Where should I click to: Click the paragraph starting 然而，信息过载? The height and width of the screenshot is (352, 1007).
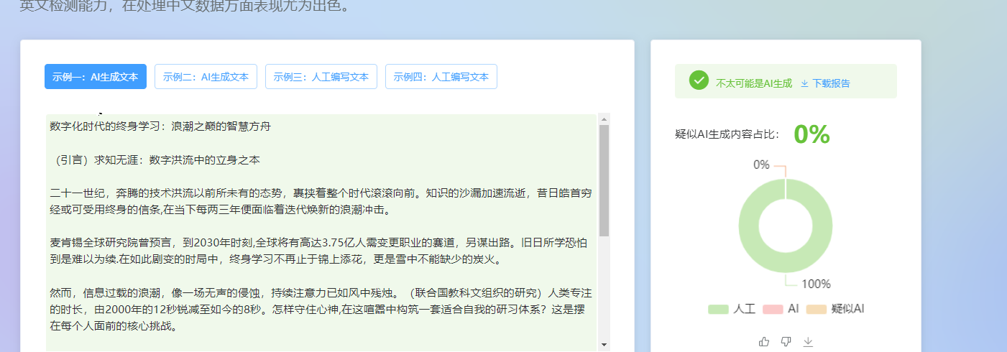(320, 309)
